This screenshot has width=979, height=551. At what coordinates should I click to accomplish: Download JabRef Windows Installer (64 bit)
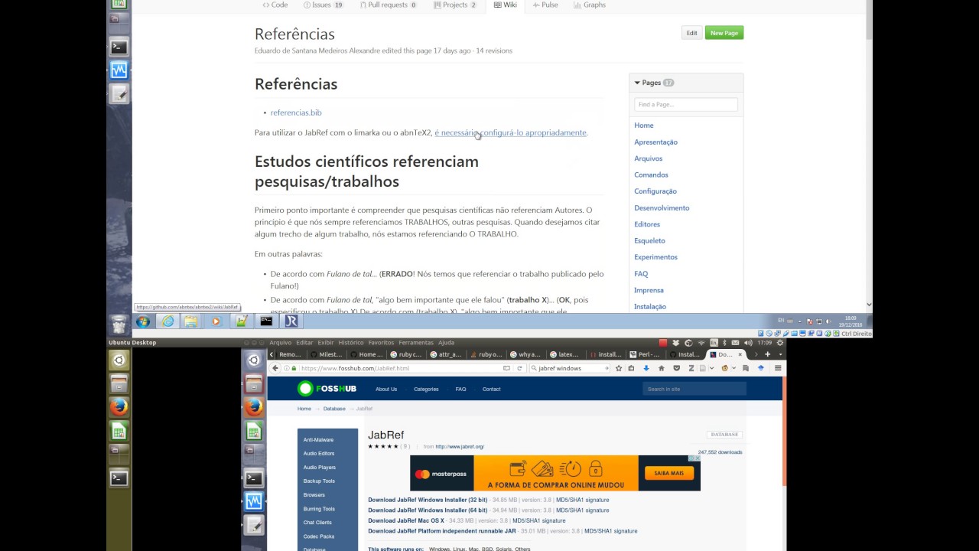pyautogui.click(x=428, y=510)
